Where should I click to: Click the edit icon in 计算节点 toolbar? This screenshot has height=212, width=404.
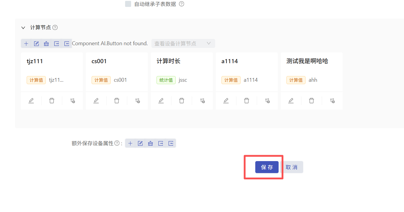pos(37,44)
